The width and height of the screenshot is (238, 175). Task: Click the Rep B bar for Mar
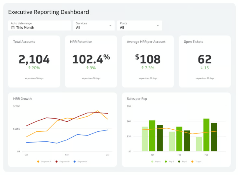point(206,135)
